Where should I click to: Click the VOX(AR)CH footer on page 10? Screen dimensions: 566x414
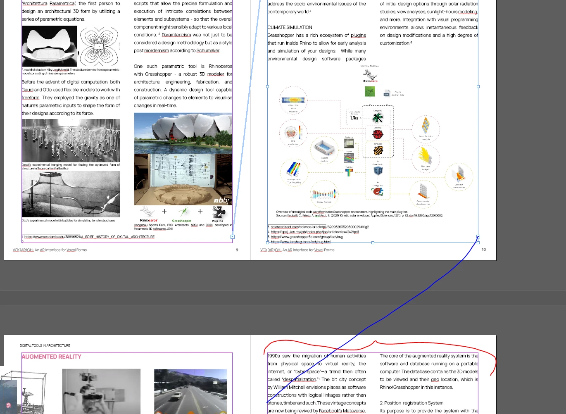point(297,250)
